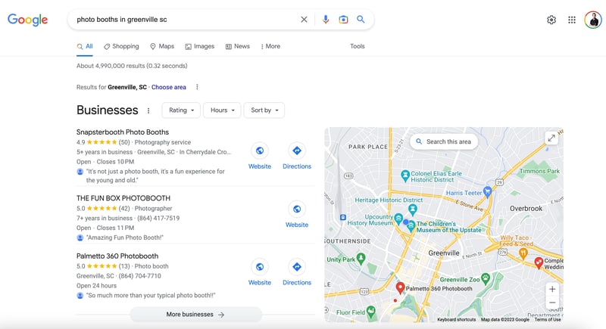Switch to the Images tab
Image resolution: width=606 pixels, height=329 pixels.
(x=200, y=46)
